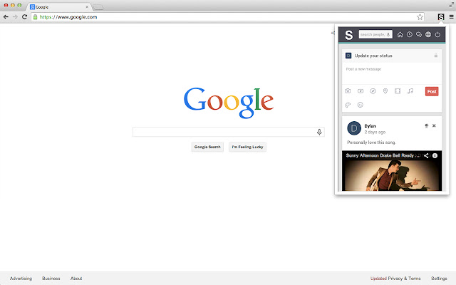Click the voice search microphone on Google
This screenshot has width=456, height=285.
click(319, 132)
